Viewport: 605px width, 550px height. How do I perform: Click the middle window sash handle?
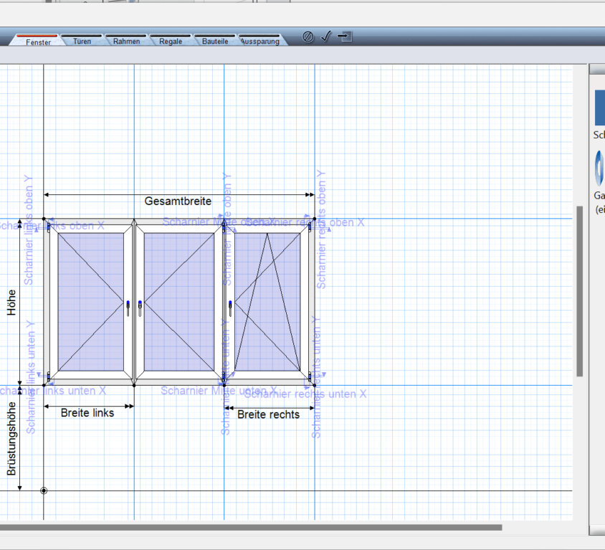point(140,308)
